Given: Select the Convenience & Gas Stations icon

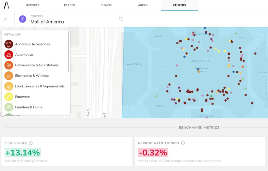Looking at the screenshot, I should (x=9, y=65).
